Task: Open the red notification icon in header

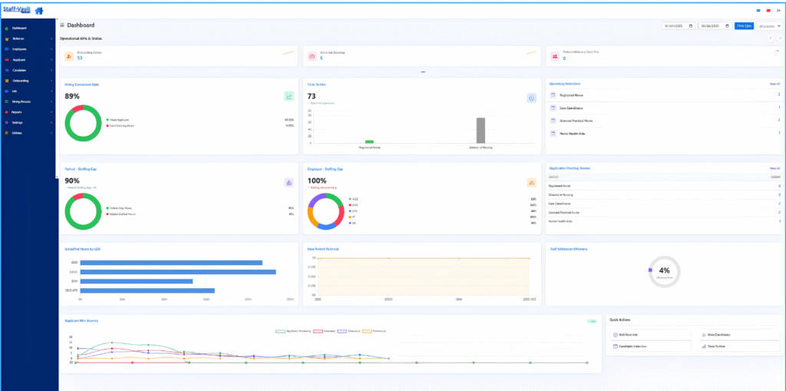Action: tap(768, 11)
